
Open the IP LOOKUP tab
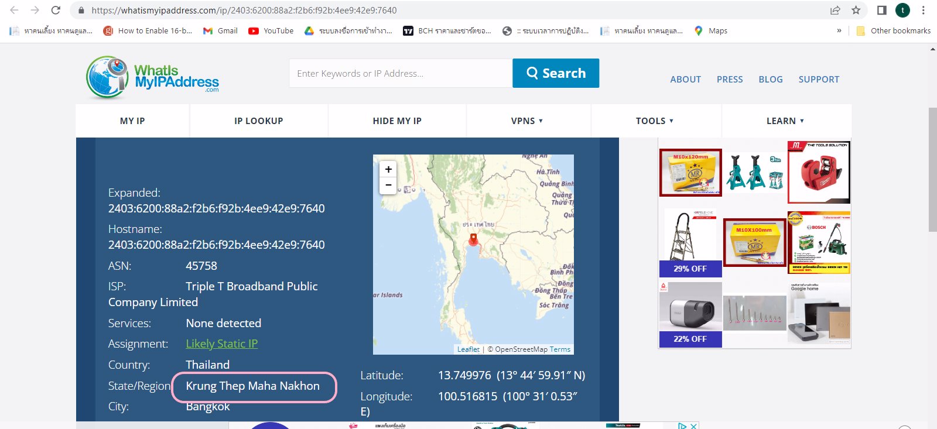click(x=258, y=121)
